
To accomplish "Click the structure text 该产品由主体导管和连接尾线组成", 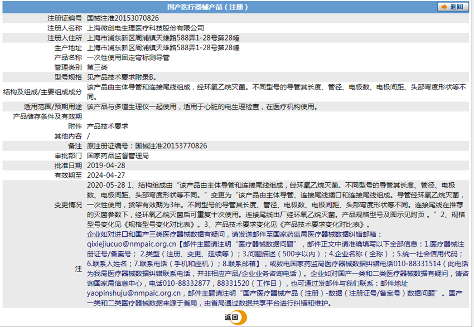I will point(138,87).
